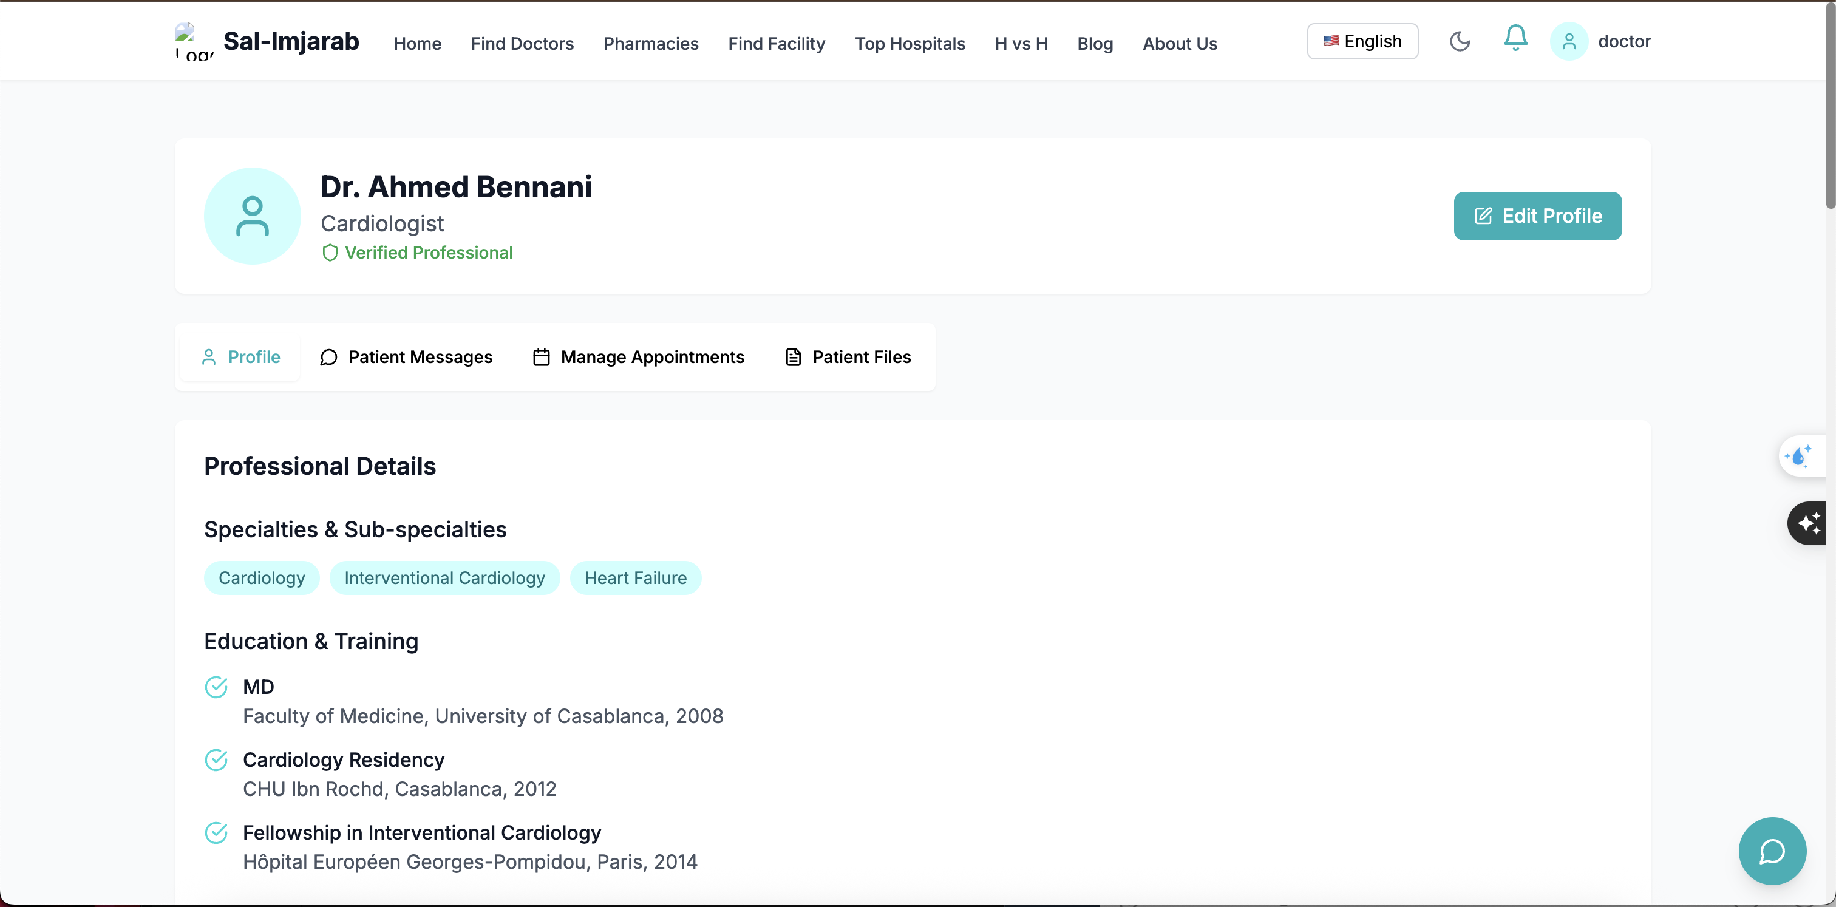The image size is (1836, 907).
Task: Click the blue water-drop sparkle widget
Action: (1799, 456)
